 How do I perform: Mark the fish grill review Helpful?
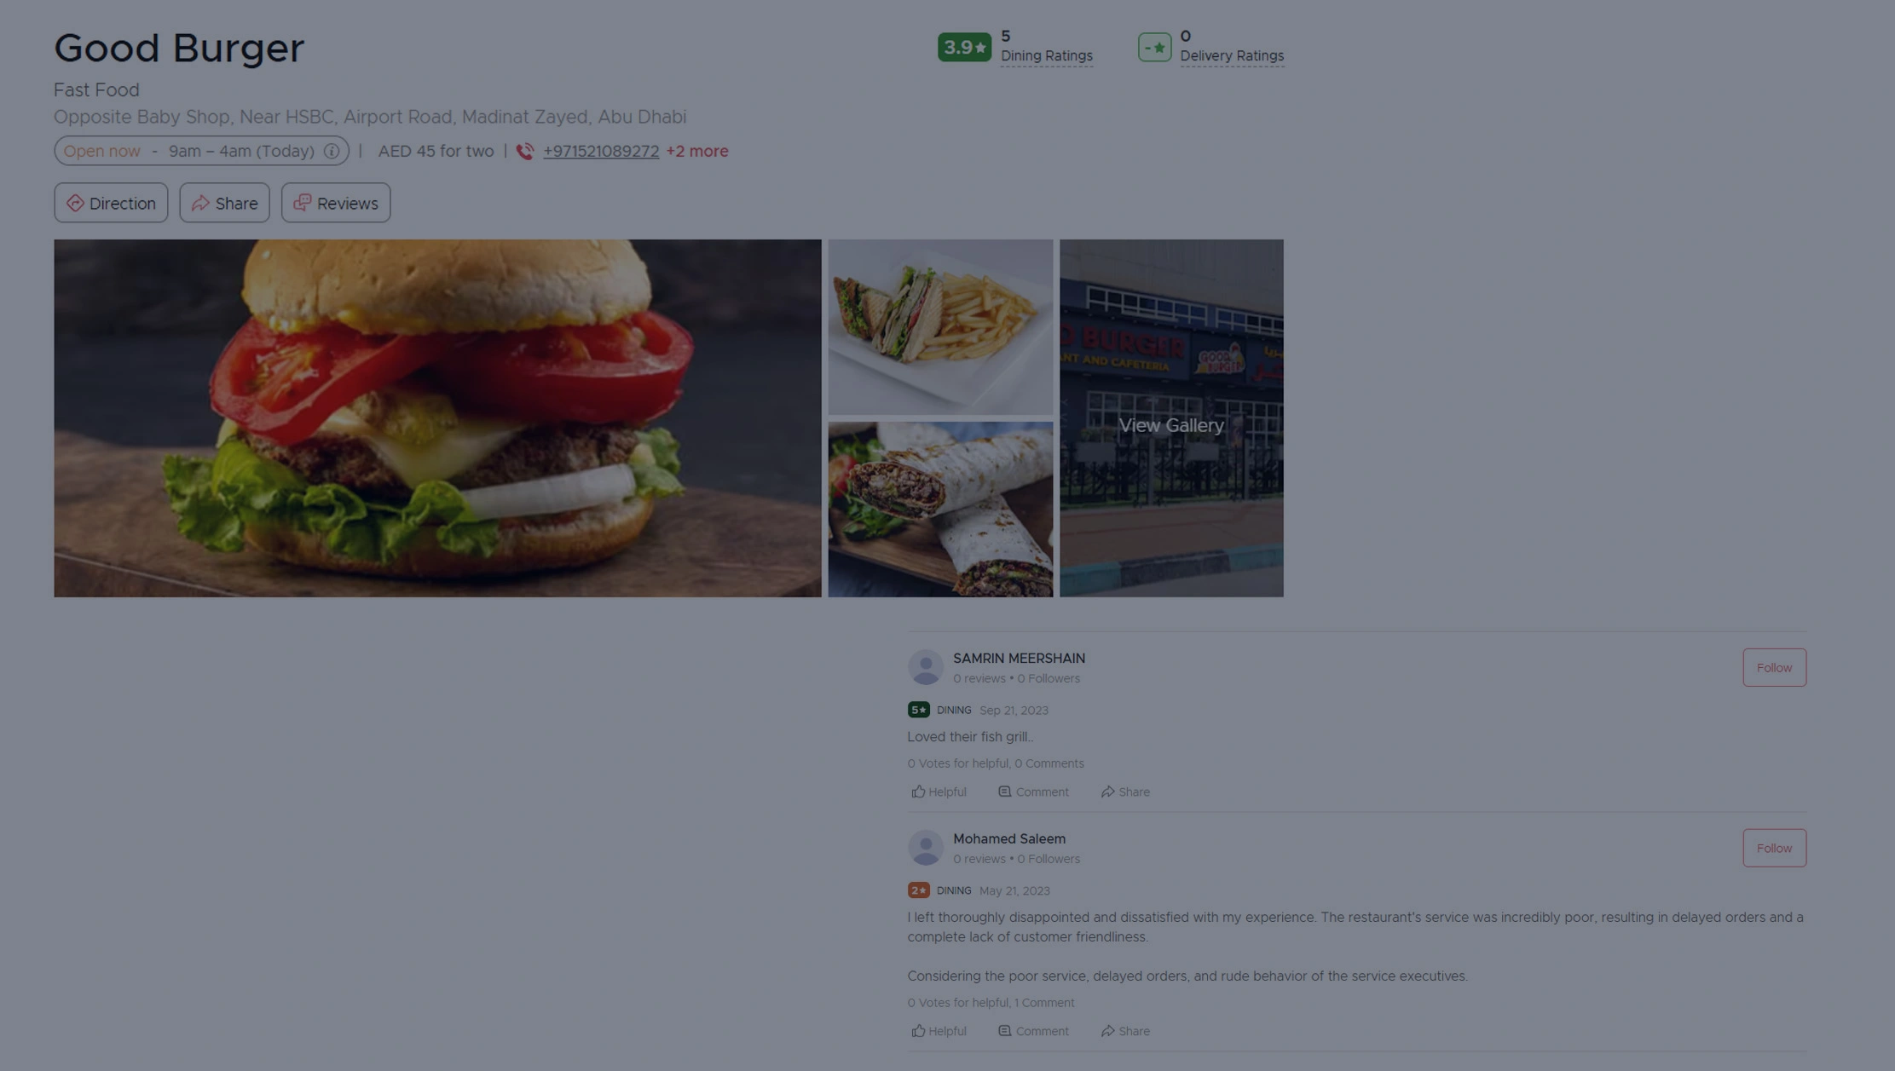pos(939,792)
